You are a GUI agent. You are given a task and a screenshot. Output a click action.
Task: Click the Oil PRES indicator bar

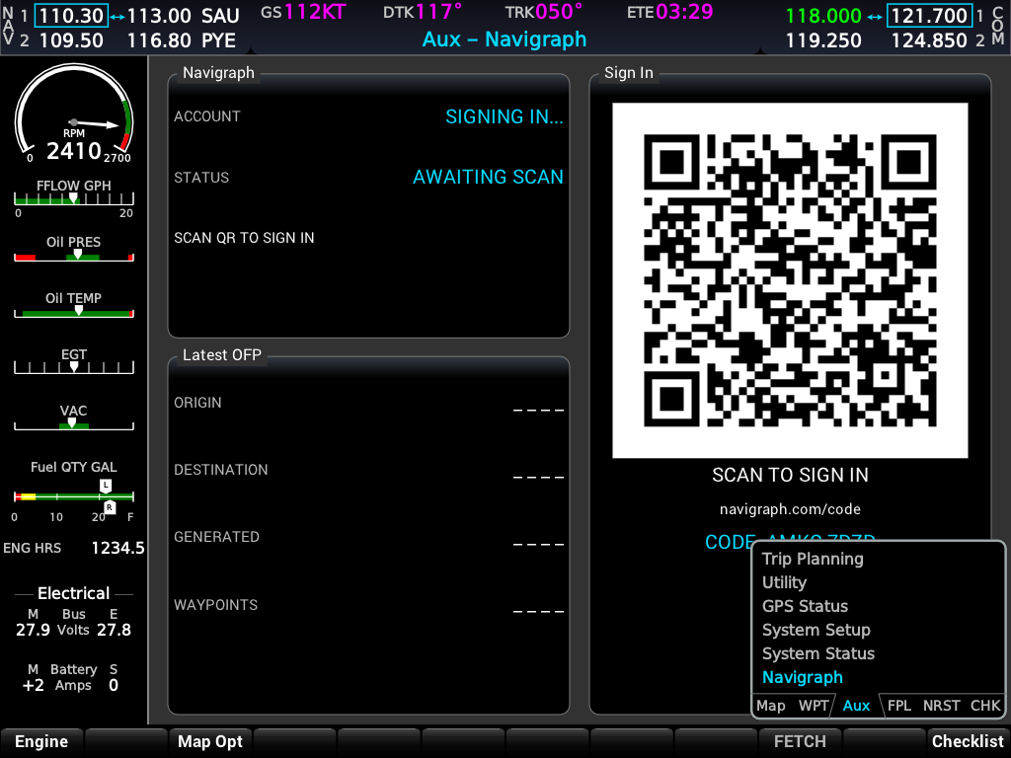[74, 256]
